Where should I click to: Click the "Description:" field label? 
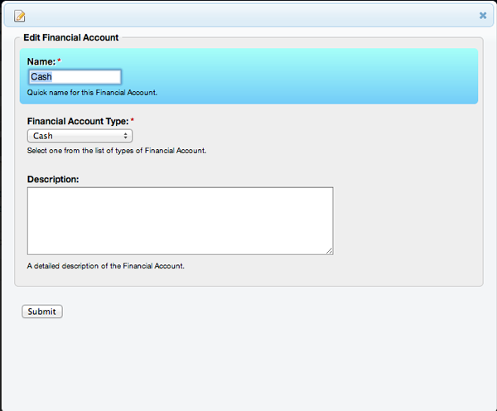point(53,179)
